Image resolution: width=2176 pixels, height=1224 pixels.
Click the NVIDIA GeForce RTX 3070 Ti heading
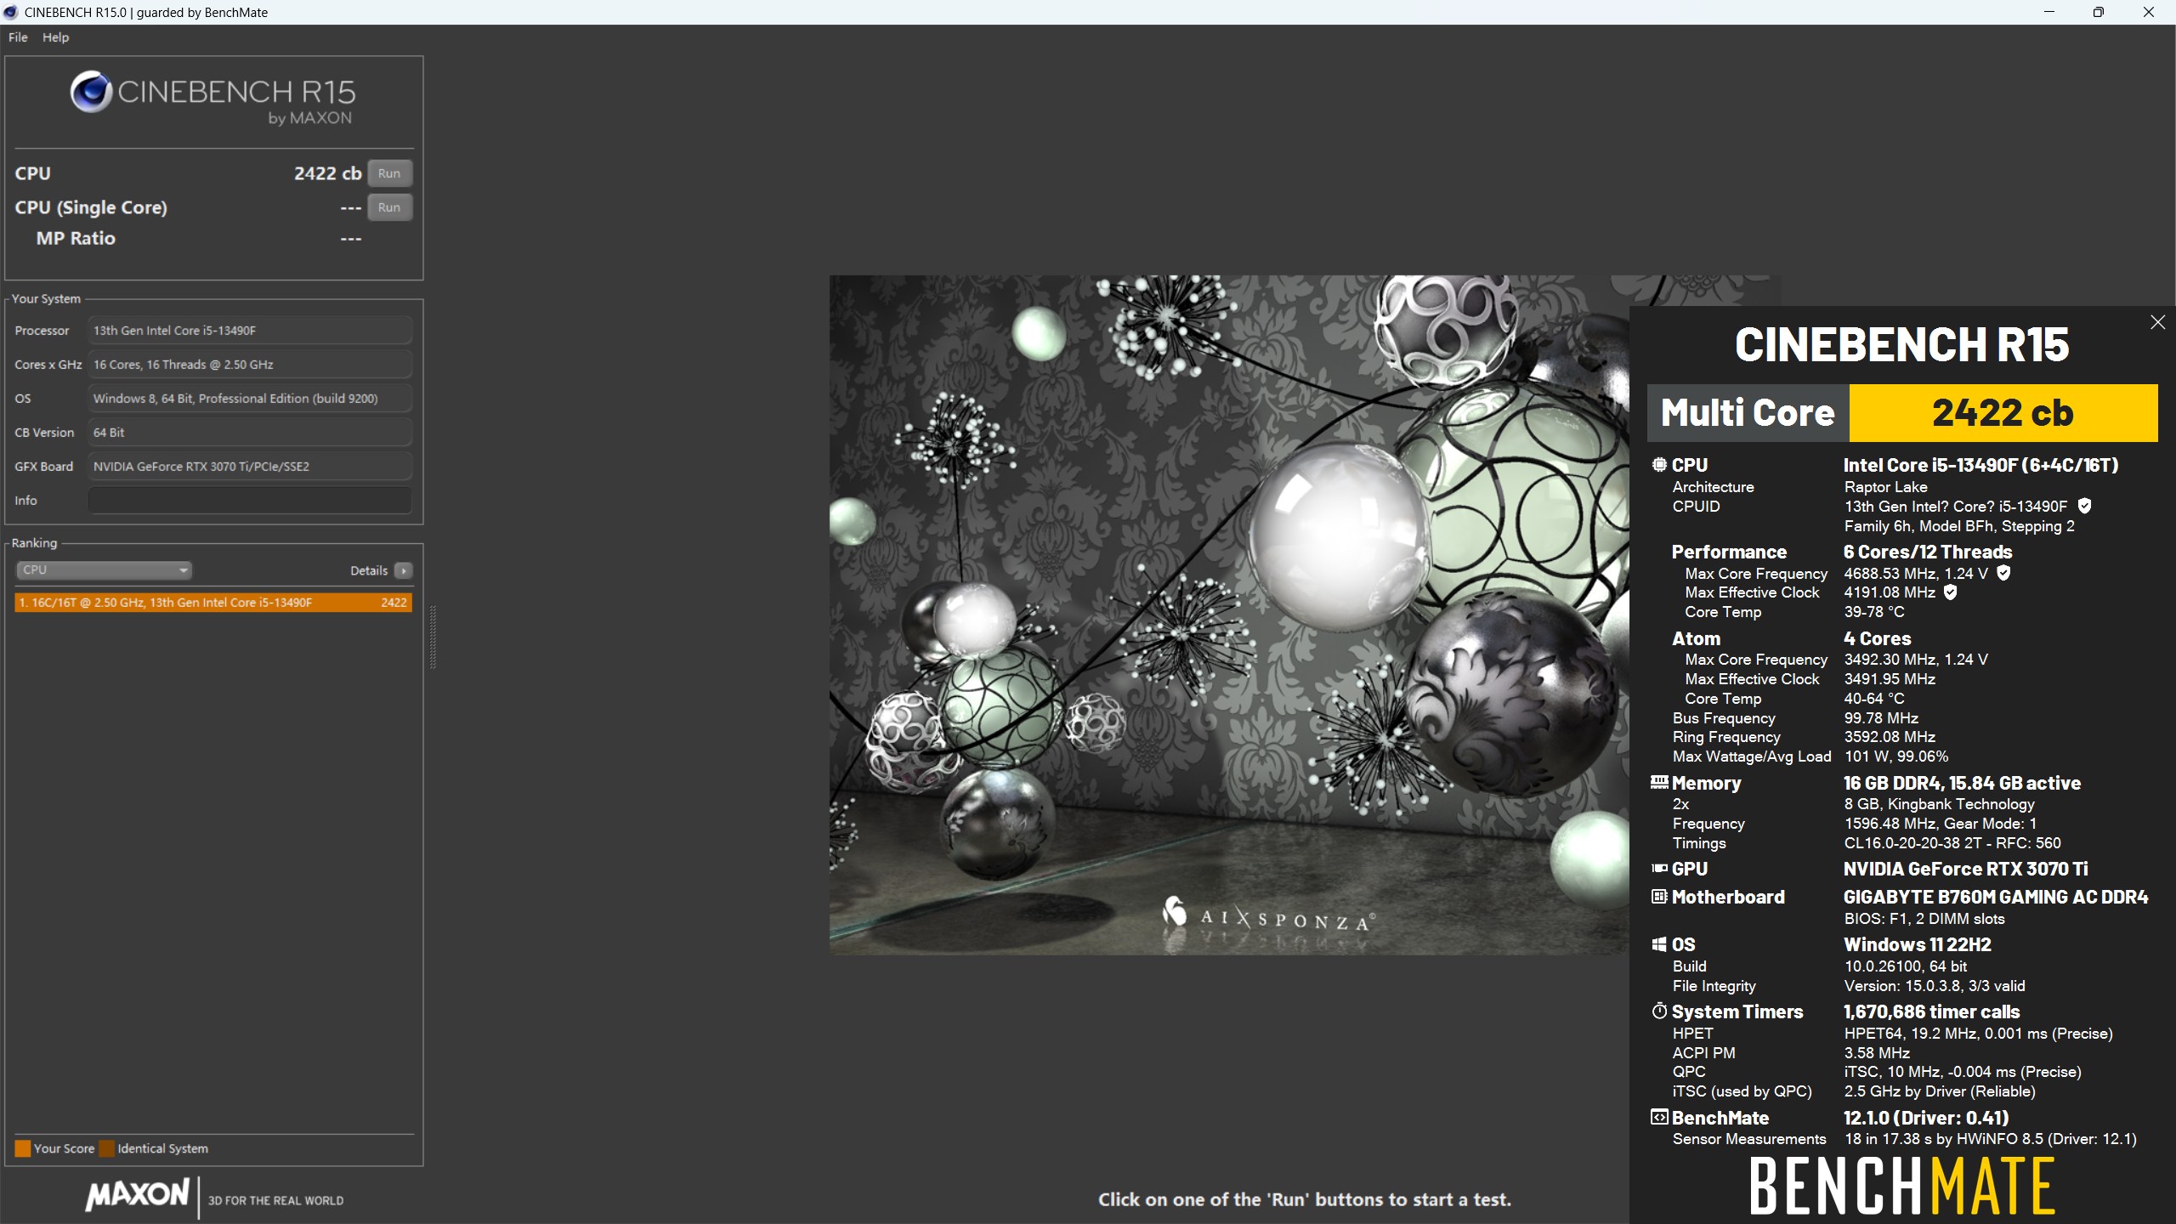pyautogui.click(x=1964, y=869)
